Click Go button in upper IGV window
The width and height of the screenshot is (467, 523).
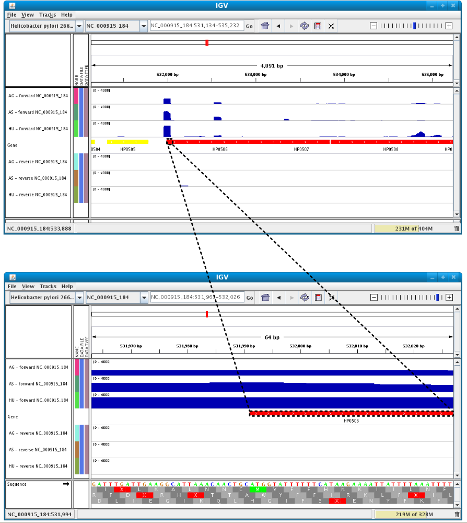pyautogui.click(x=249, y=26)
